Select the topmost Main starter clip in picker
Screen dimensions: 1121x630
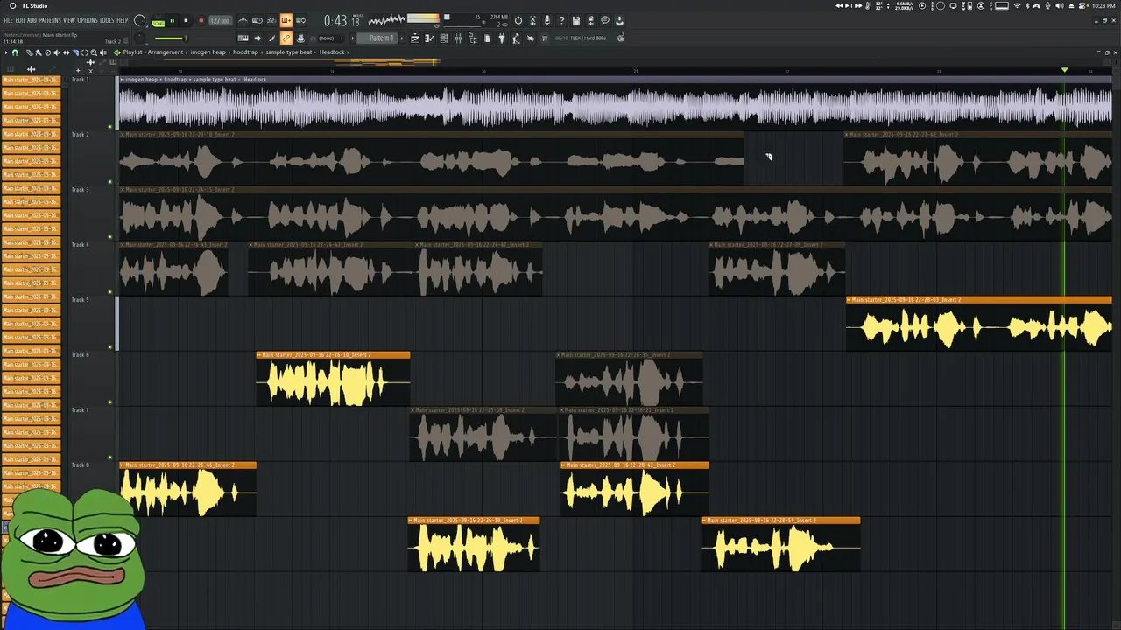pyautogui.click(x=31, y=80)
